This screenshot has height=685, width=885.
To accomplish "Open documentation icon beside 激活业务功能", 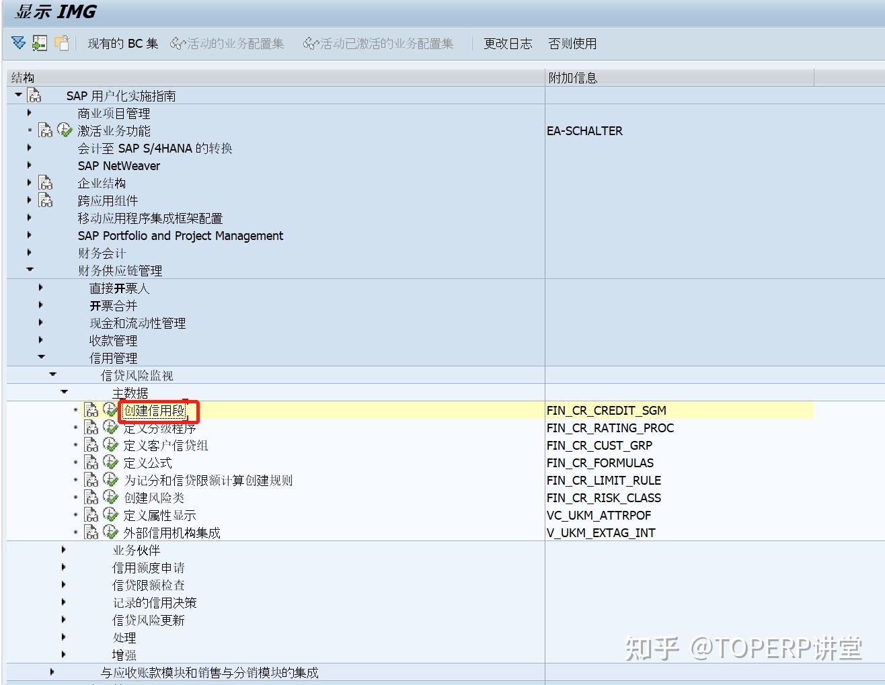I will point(45,130).
